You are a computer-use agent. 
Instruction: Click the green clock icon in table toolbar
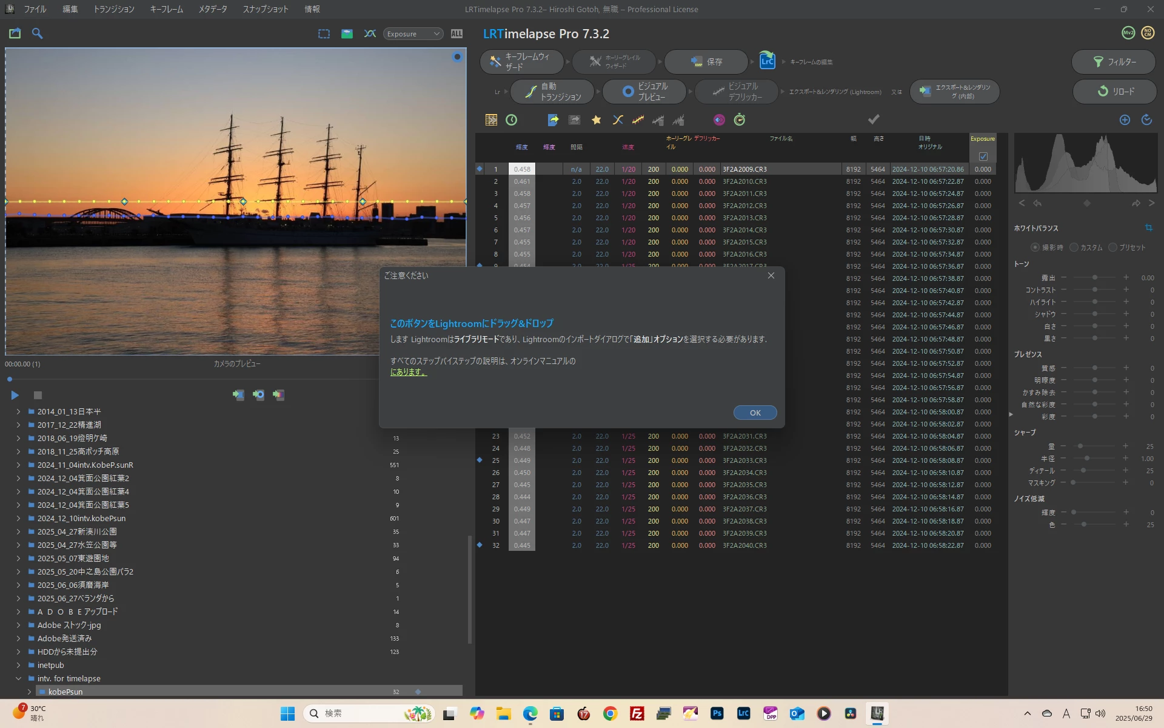pos(512,120)
